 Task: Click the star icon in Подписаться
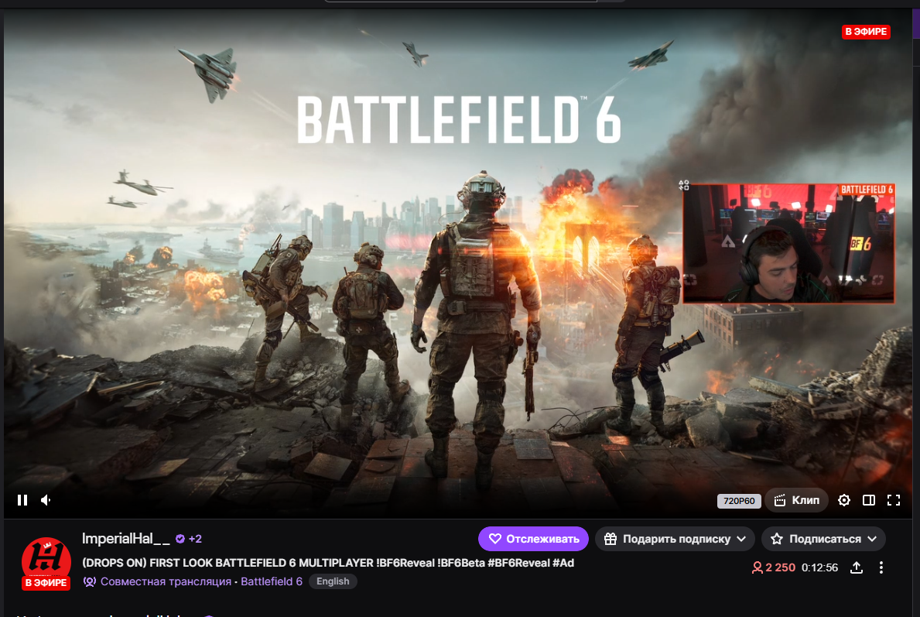click(x=777, y=539)
